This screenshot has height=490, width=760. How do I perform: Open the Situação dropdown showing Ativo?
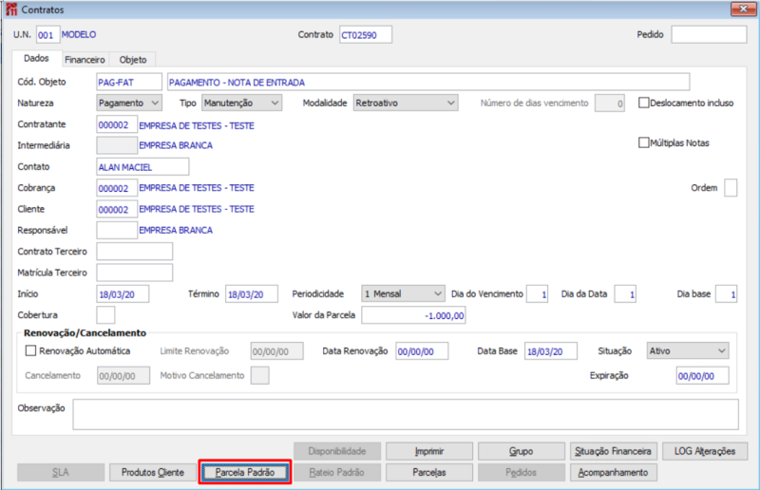(688, 350)
